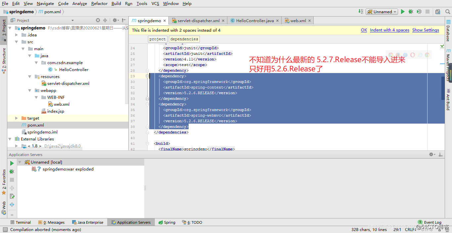The image size is (452, 233).
Task: Toggle the Web tool window on the left stripe
Action: [x=4, y=208]
